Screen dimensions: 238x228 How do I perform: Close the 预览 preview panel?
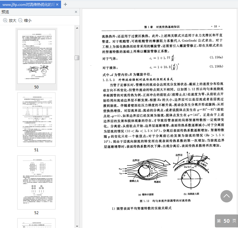point(76,12)
